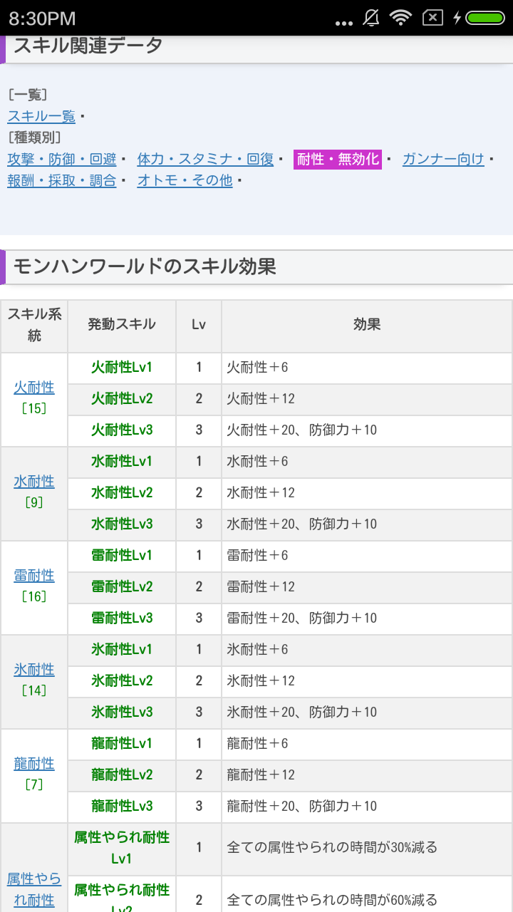Select the 火耐性Lv1 cell
The width and height of the screenshot is (513, 912).
pyautogui.click(x=122, y=368)
